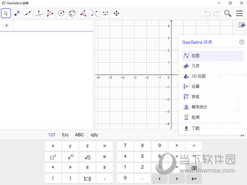The width and height of the screenshot is (247, 185).
Task: Select the Angle tool
Action: coord(83,13)
